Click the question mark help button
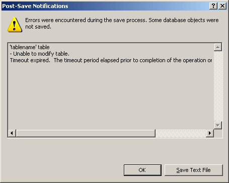Viewport: 229px width, 183px height. point(213,6)
